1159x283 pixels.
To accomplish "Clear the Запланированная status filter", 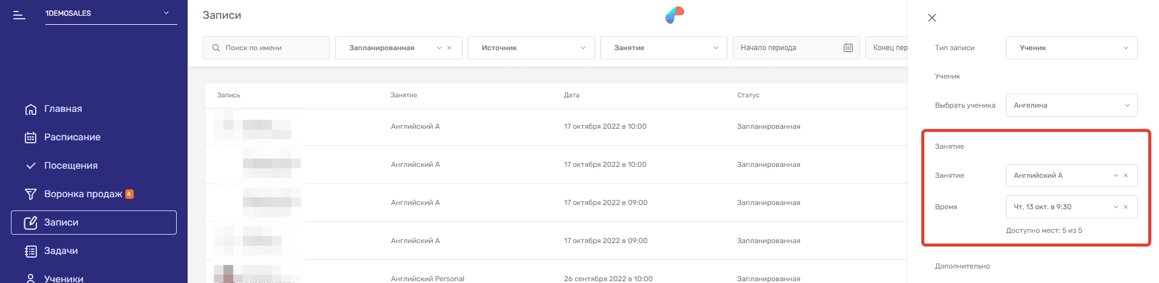I will point(449,48).
